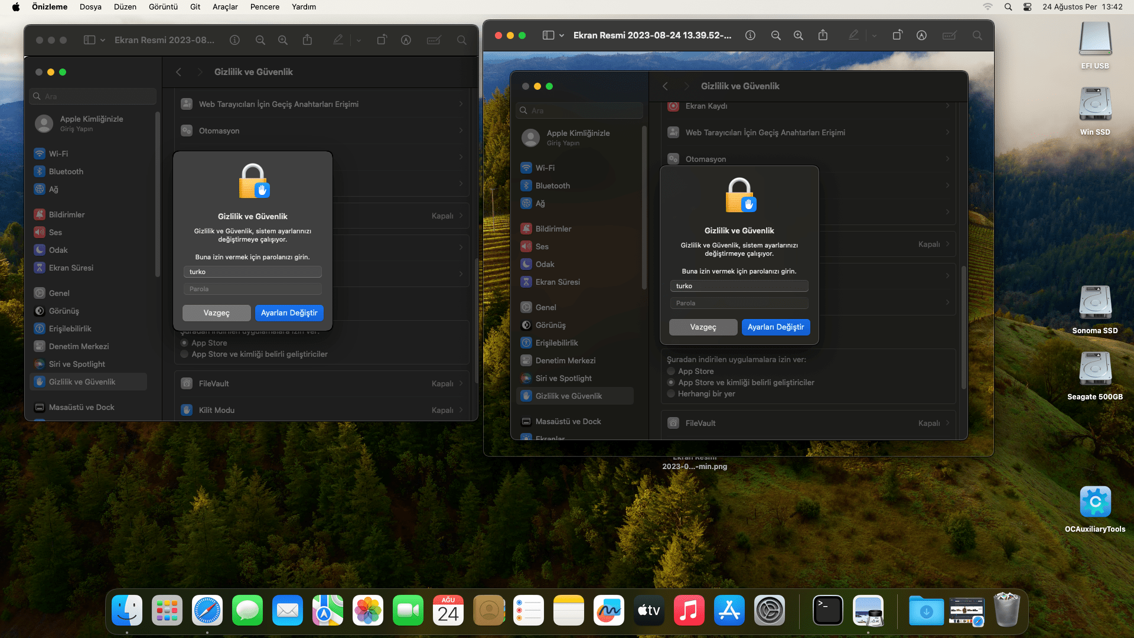The width and height of the screenshot is (1134, 638).
Task: Choose "App Store ve kimliği belirli geliştiriciler" radio
Action: point(671,383)
